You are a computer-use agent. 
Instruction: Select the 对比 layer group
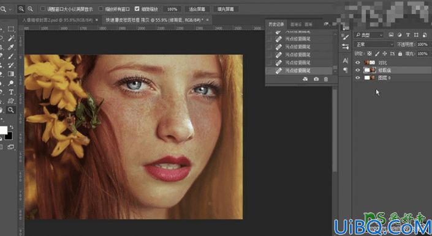point(392,62)
